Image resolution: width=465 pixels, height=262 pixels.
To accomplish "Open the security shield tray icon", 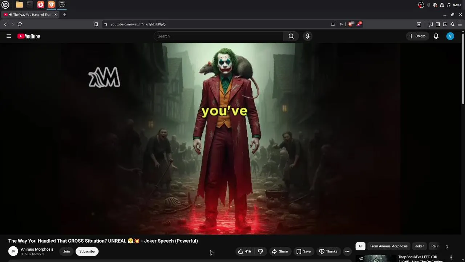I will tap(435, 5).
